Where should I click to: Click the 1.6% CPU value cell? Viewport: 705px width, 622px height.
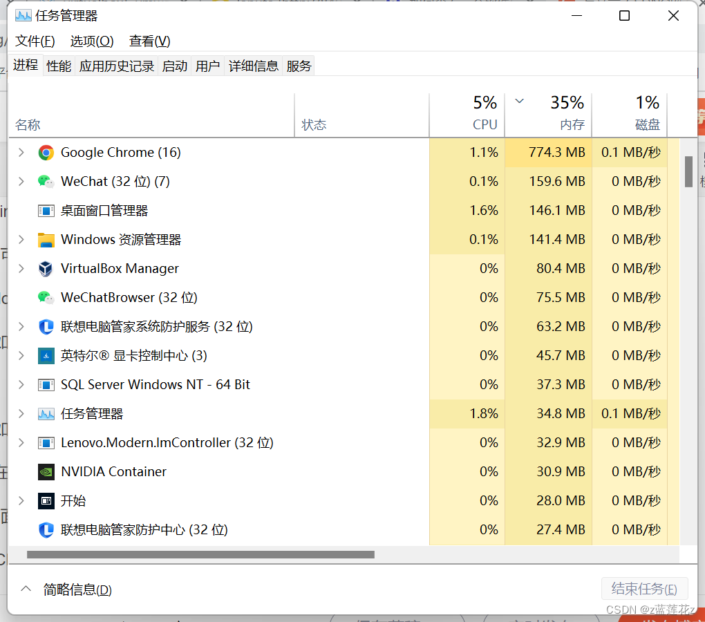point(467,211)
